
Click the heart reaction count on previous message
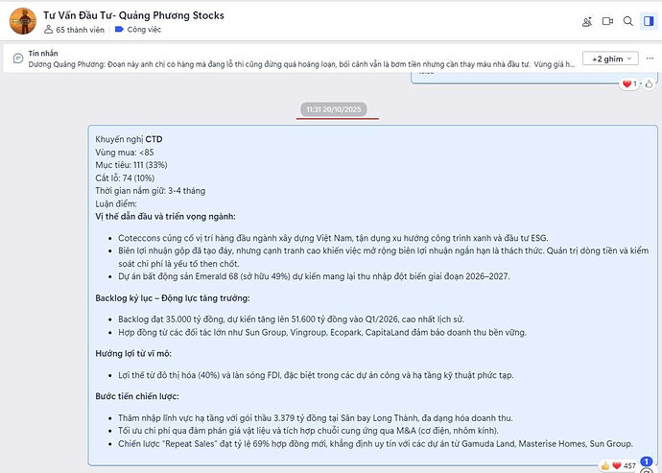(629, 84)
